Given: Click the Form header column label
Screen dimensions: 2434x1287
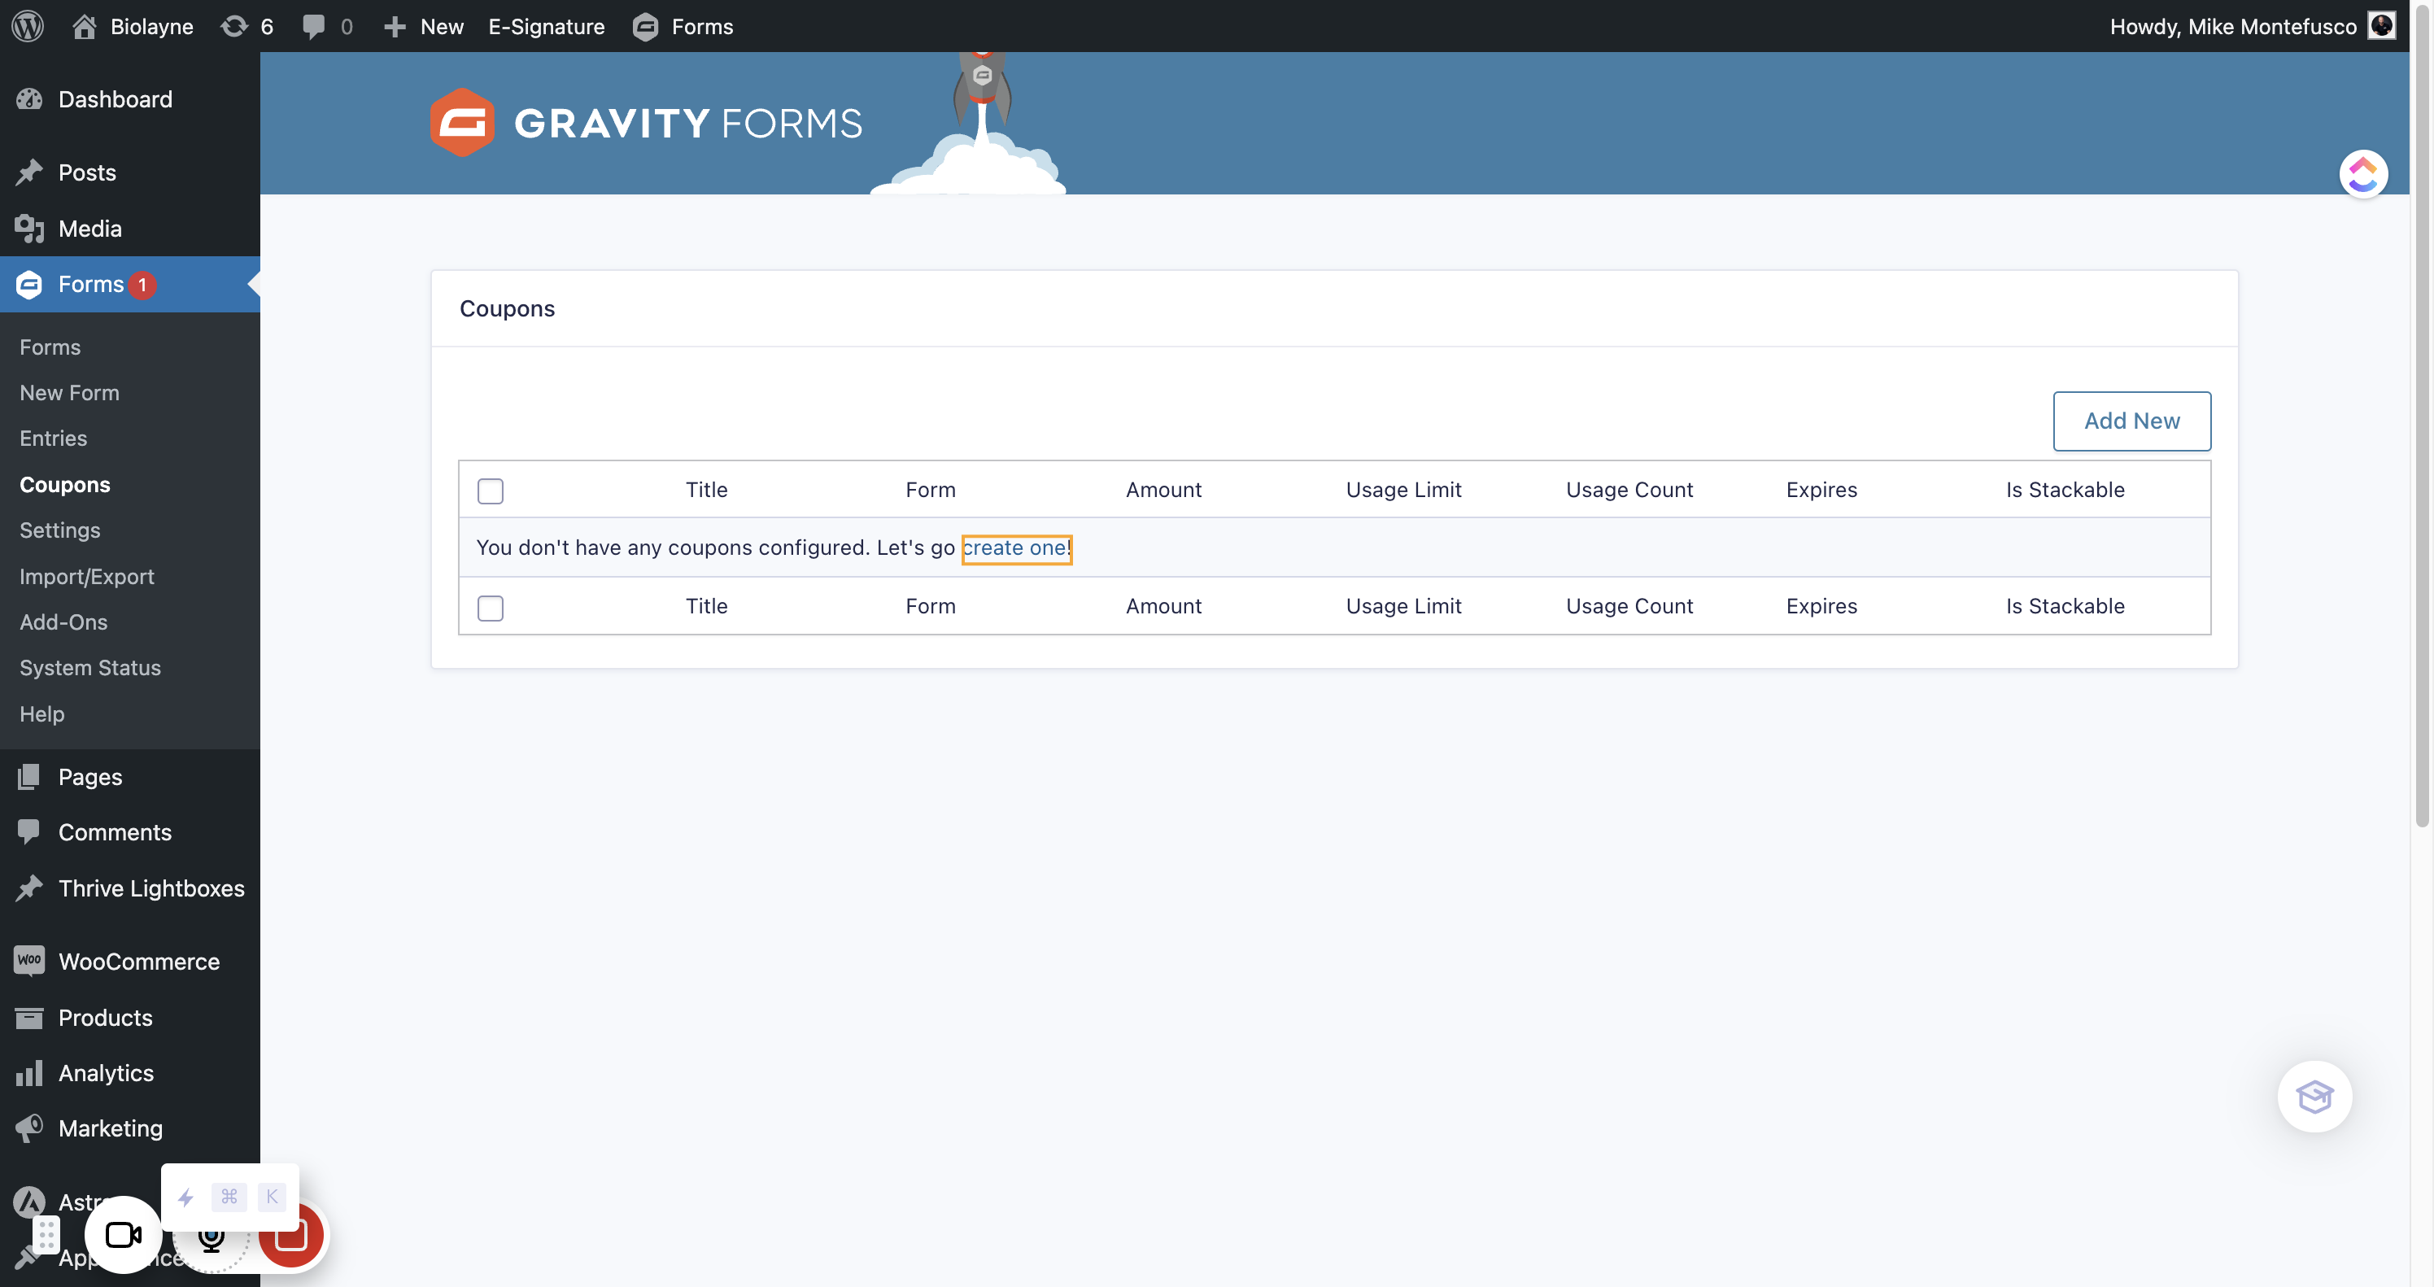Looking at the screenshot, I should [x=931, y=490].
